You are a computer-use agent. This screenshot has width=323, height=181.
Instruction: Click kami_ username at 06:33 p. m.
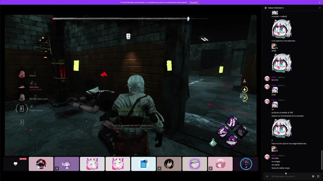274,77
